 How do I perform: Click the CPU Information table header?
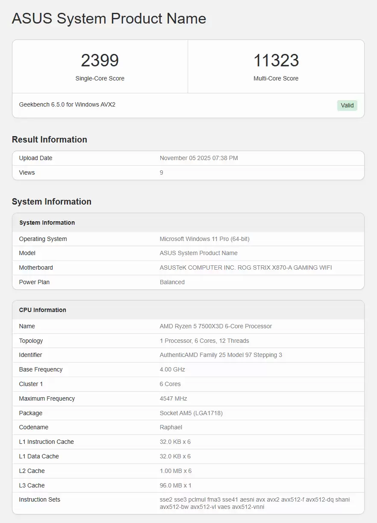43,310
